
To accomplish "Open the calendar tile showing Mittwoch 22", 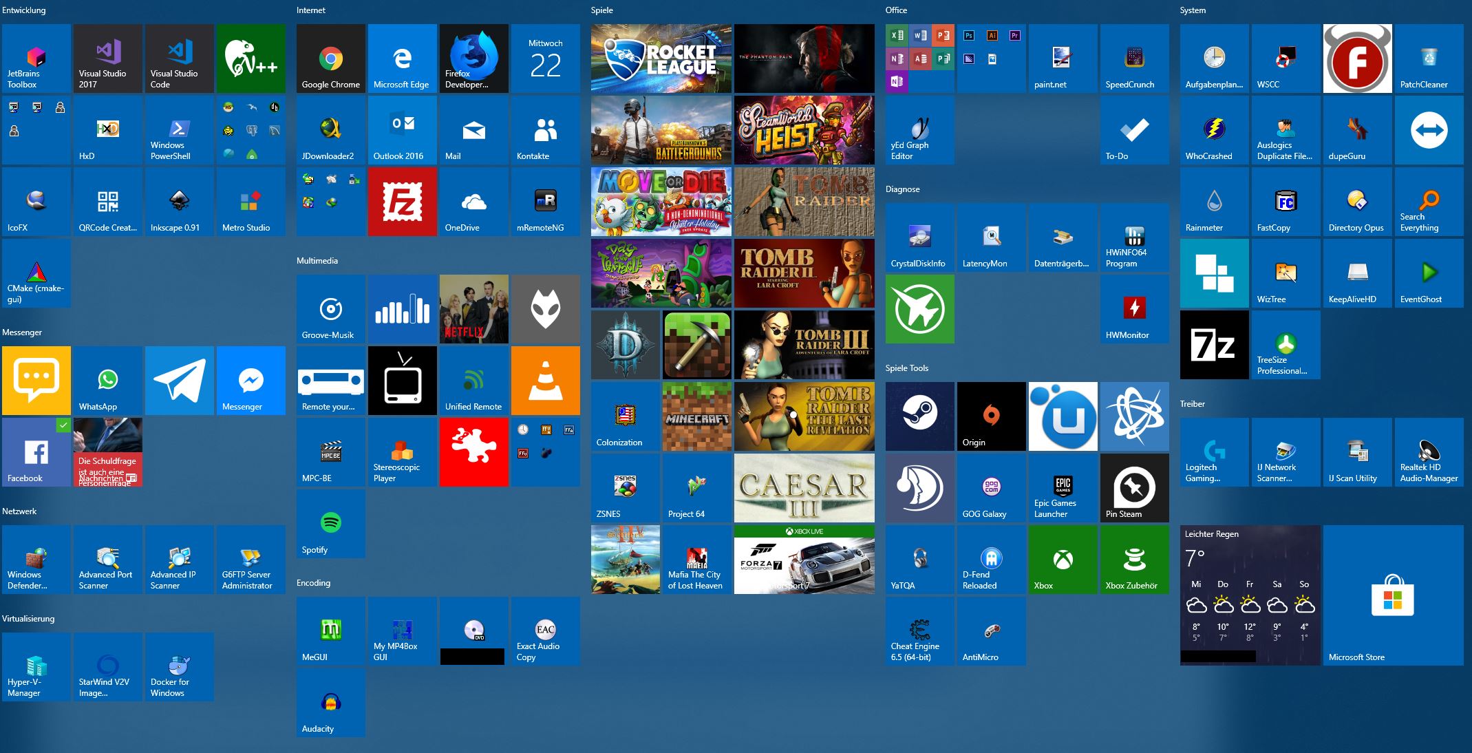I will pos(546,59).
